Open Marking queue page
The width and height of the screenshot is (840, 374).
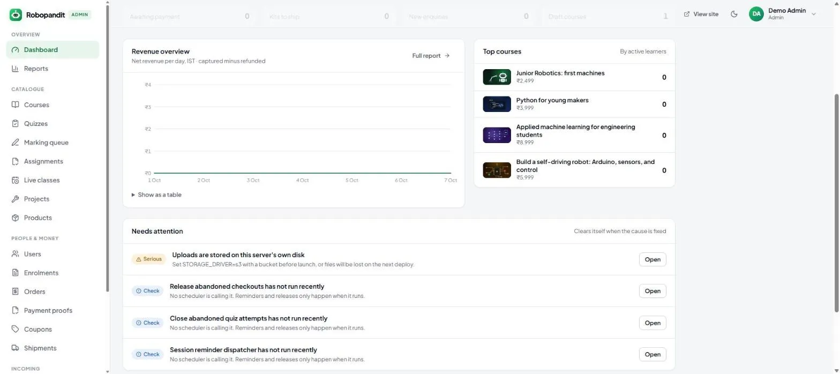tap(52, 143)
